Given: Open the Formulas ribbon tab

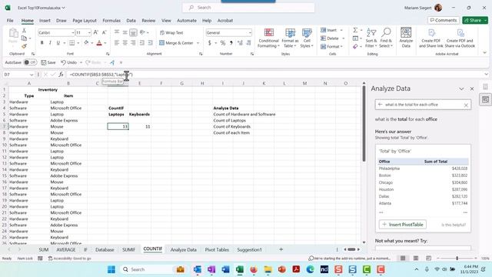Looking at the screenshot, I should [x=111, y=21].
